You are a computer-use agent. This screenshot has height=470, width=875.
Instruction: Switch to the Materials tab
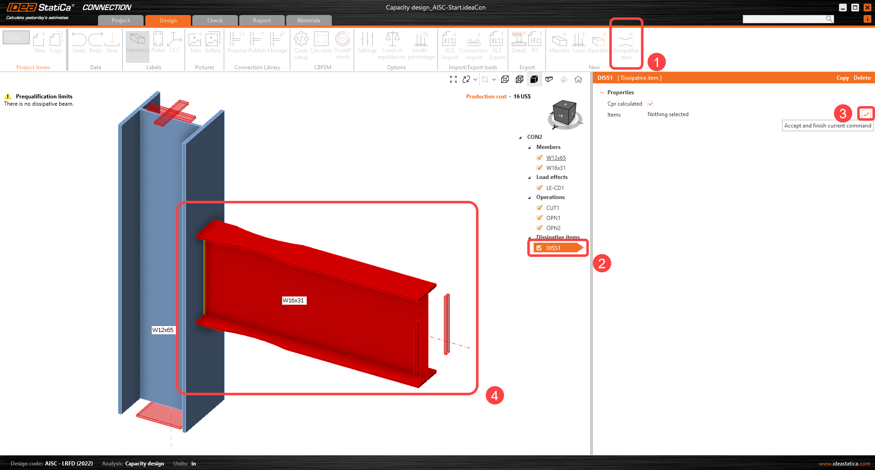click(309, 20)
